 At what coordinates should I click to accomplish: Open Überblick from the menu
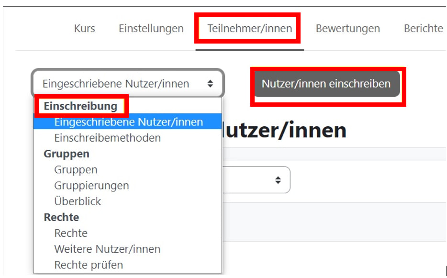coord(78,201)
